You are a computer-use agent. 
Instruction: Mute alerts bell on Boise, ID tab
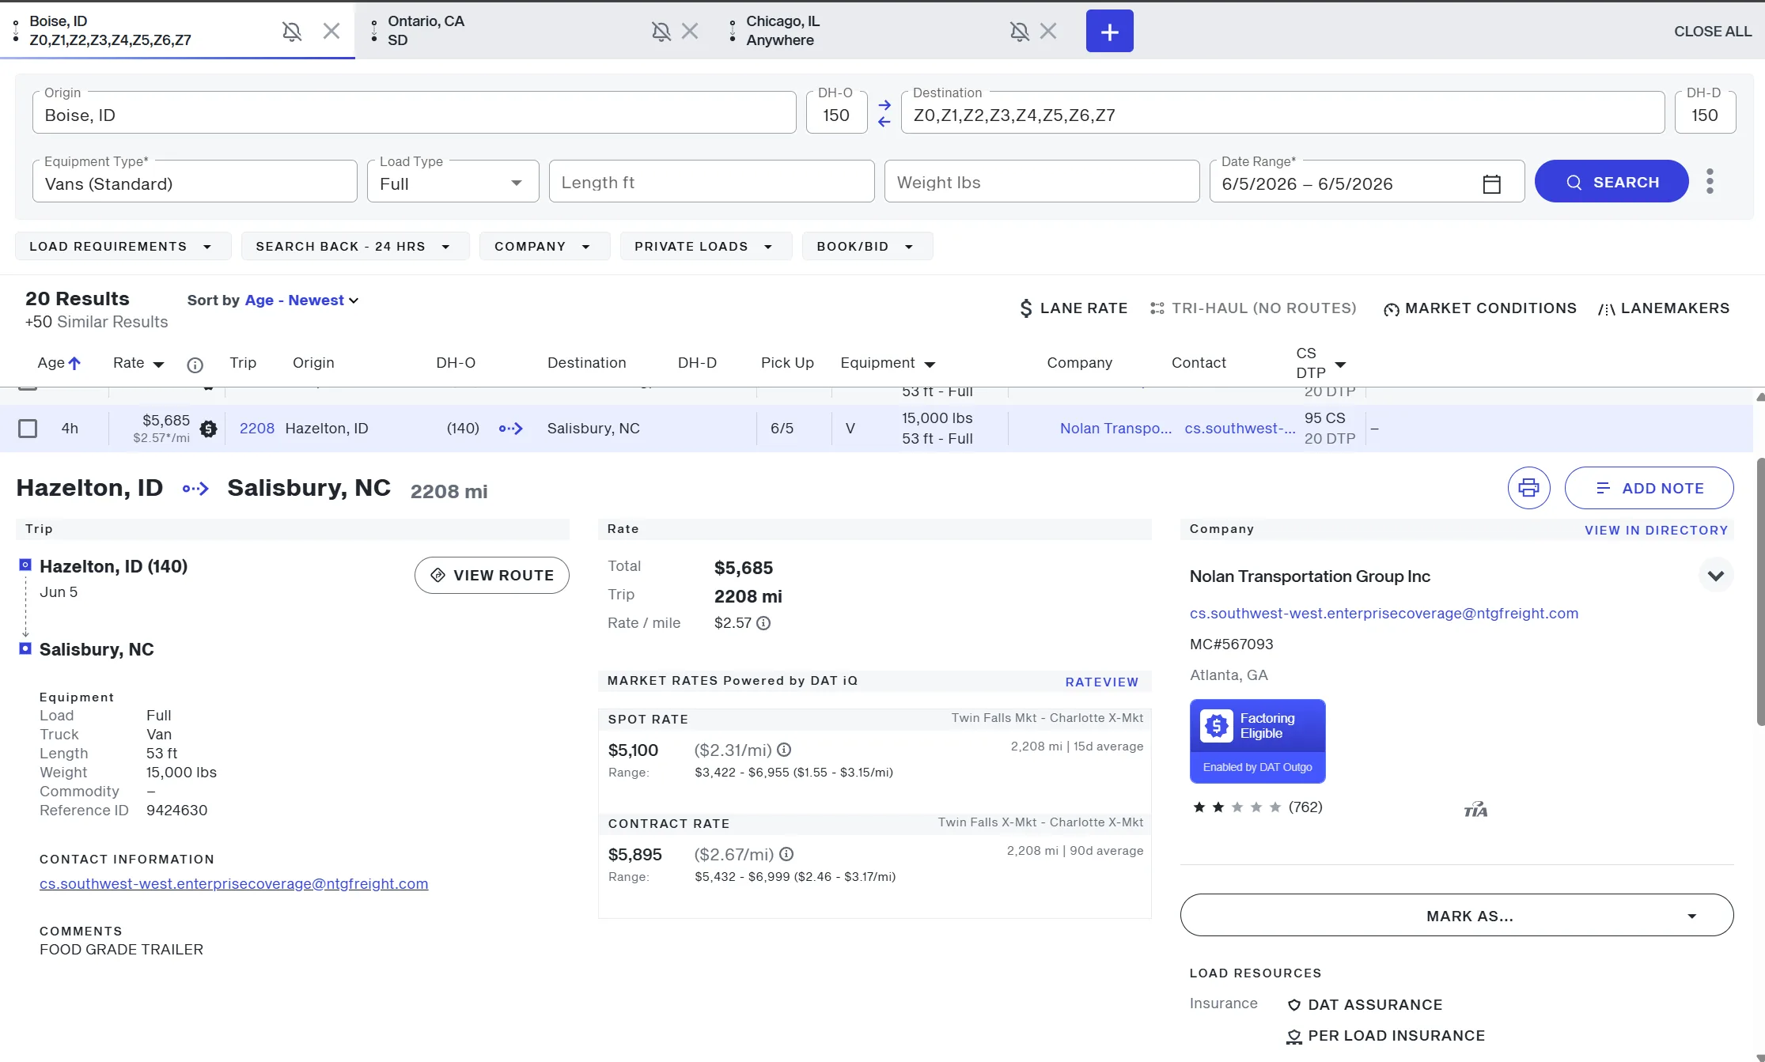tap(292, 32)
